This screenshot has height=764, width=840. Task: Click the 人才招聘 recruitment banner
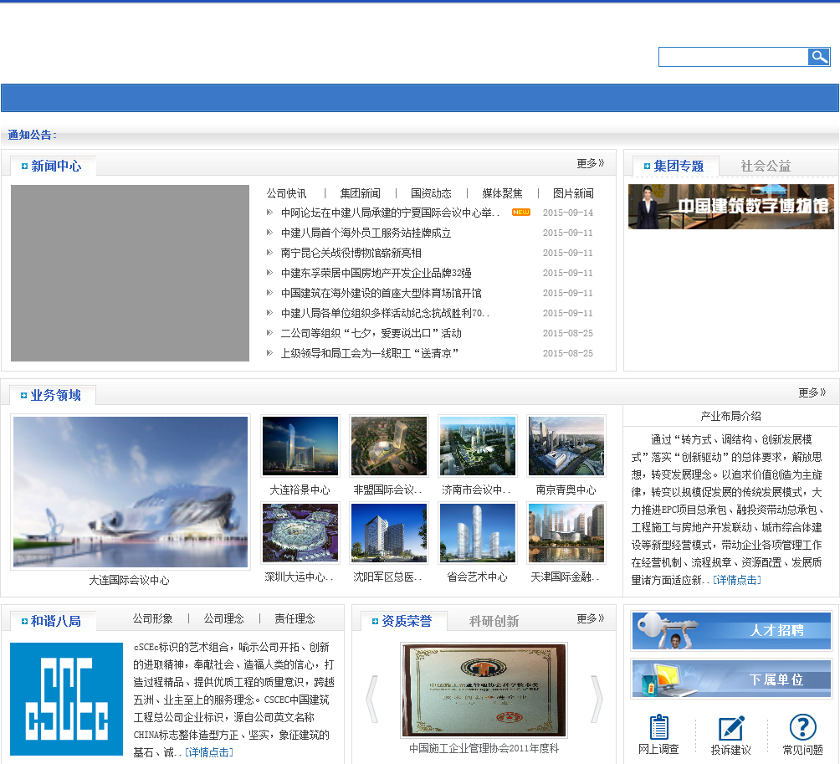click(731, 631)
